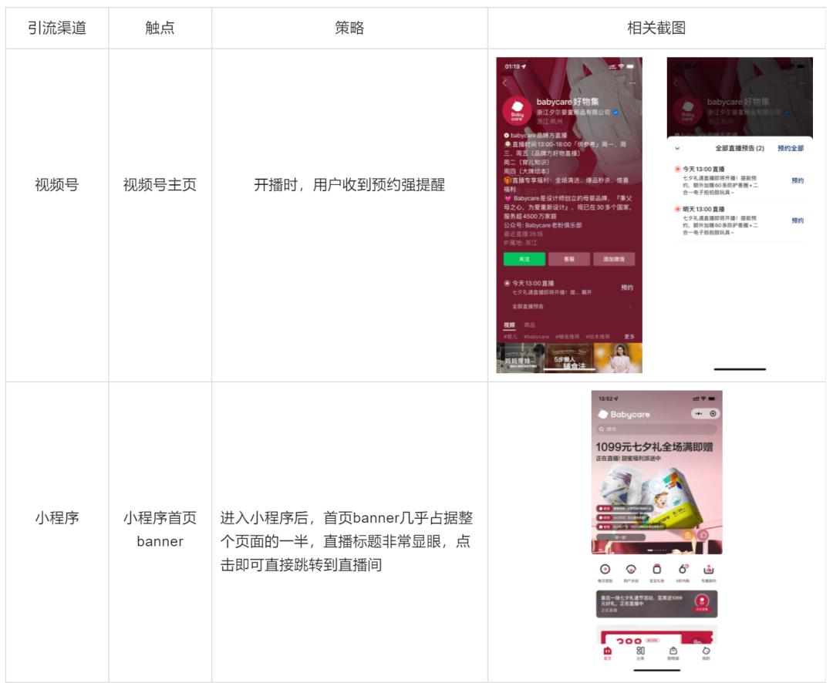833x683 pixels.
Task: Click the mini program capsule close target icon
Action: coord(713,414)
